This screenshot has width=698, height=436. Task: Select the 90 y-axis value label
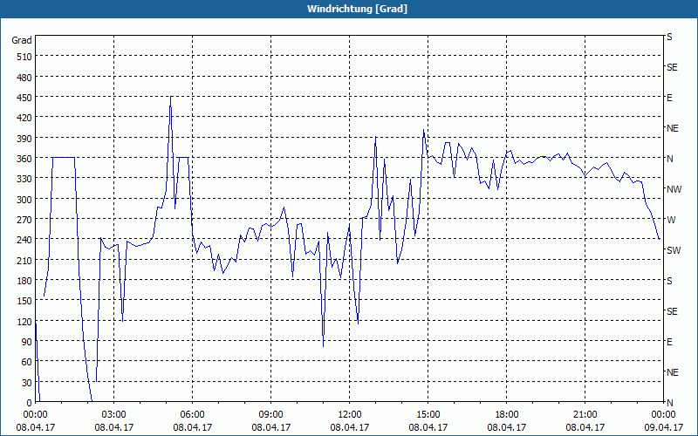click(x=26, y=341)
